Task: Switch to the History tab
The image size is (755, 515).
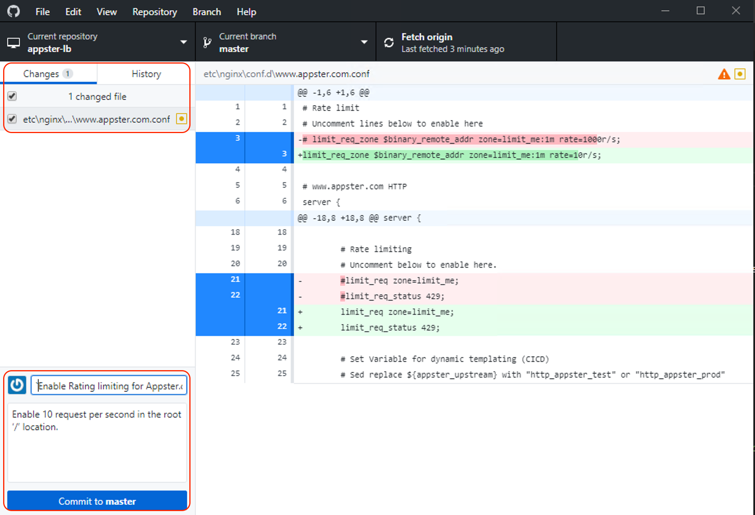Action: [x=146, y=74]
